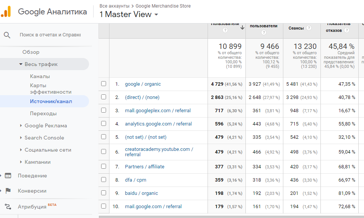Open Карты эффективности report
364x218 pixels.
pos(51,89)
